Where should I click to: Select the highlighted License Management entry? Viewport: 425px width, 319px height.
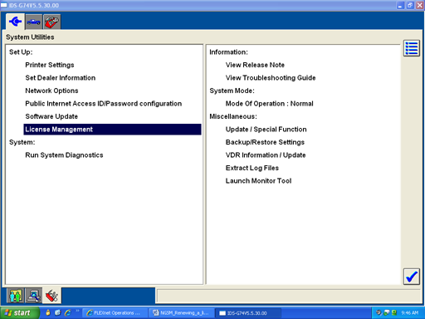(x=112, y=130)
